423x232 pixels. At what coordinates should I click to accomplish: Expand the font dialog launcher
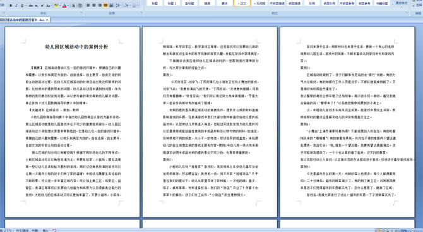tap(81, 13)
